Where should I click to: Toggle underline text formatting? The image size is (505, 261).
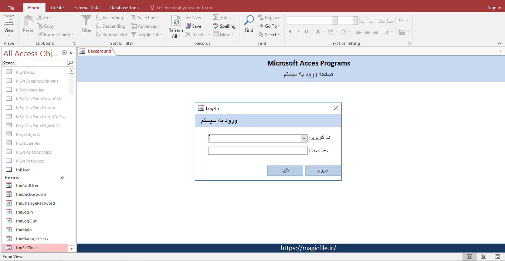[306, 32]
